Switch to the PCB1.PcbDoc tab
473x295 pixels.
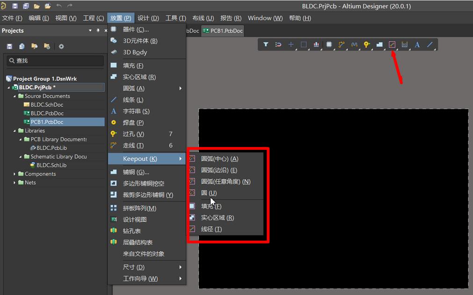click(223, 31)
